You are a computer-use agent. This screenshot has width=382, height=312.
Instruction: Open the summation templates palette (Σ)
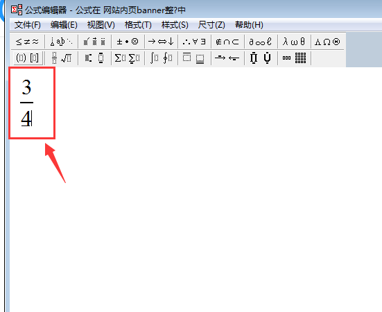[128, 58]
